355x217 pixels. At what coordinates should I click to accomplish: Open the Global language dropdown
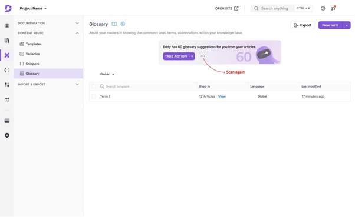107,74
